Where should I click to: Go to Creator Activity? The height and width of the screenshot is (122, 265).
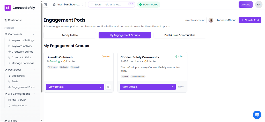[x=20, y=58]
